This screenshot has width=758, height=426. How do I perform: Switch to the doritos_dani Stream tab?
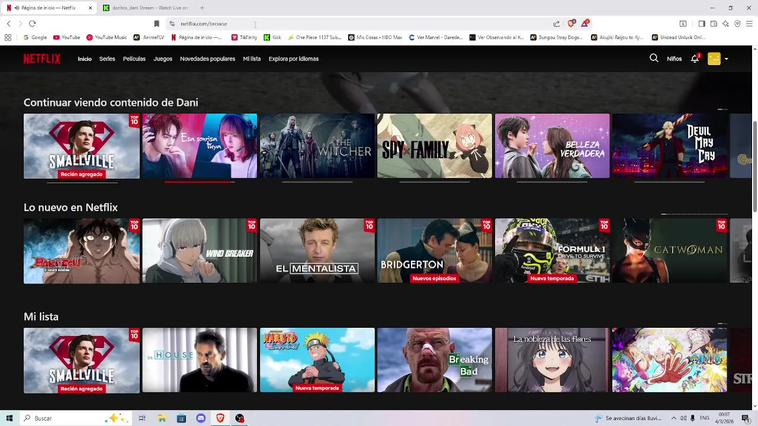(147, 8)
